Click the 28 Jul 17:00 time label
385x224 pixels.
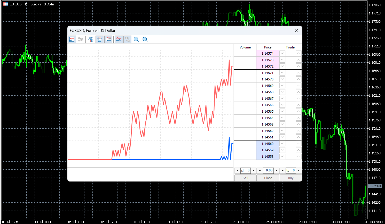(308, 222)
